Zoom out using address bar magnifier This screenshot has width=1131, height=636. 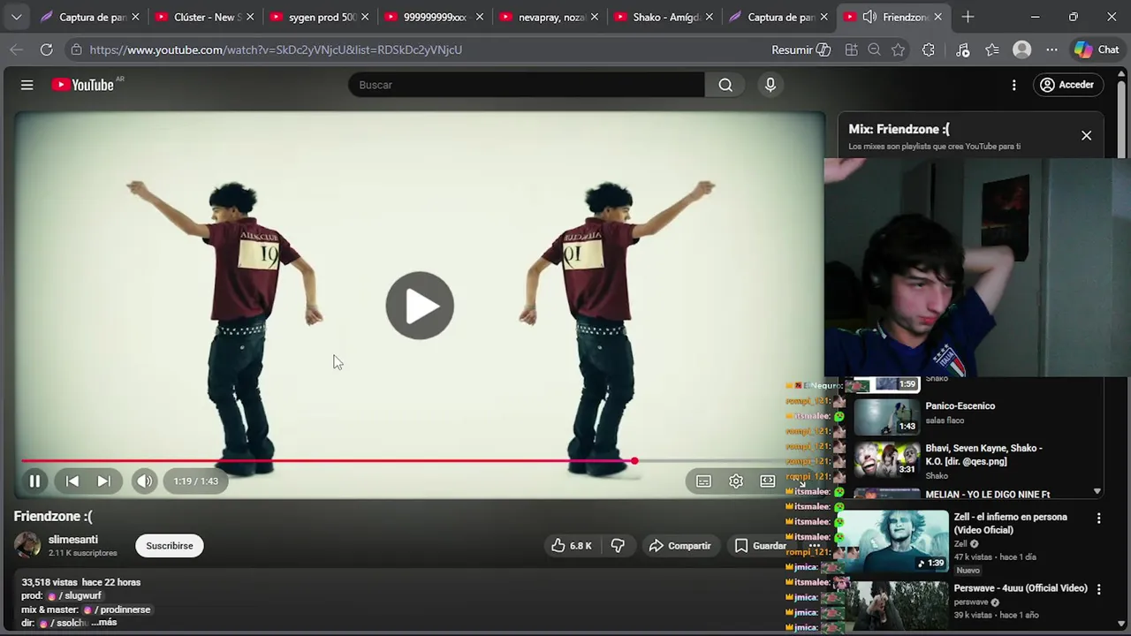[874, 49]
